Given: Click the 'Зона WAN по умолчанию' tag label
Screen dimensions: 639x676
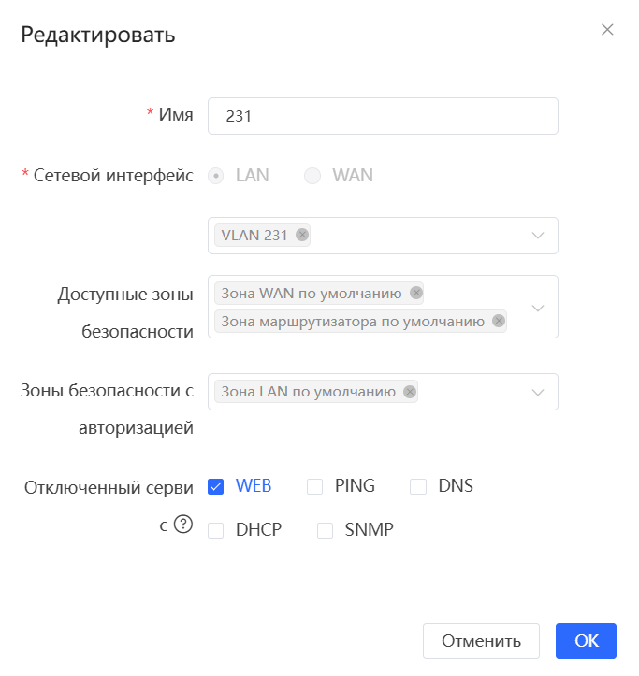Looking at the screenshot, I should tap(312, 294).
